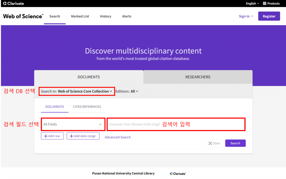This screenshot has height=179, width=286.
Task: Switch to the RESEARCHERS tab
Action: tap(198, 77)
